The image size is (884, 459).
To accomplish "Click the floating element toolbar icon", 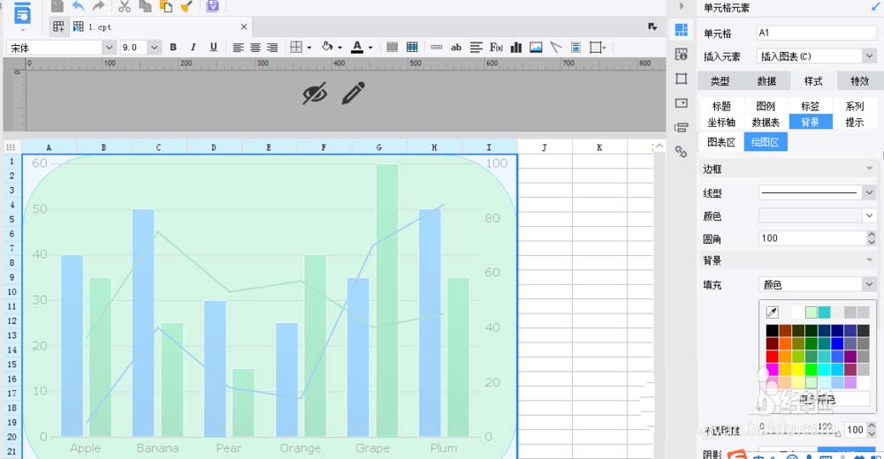I will click(595, 48).
